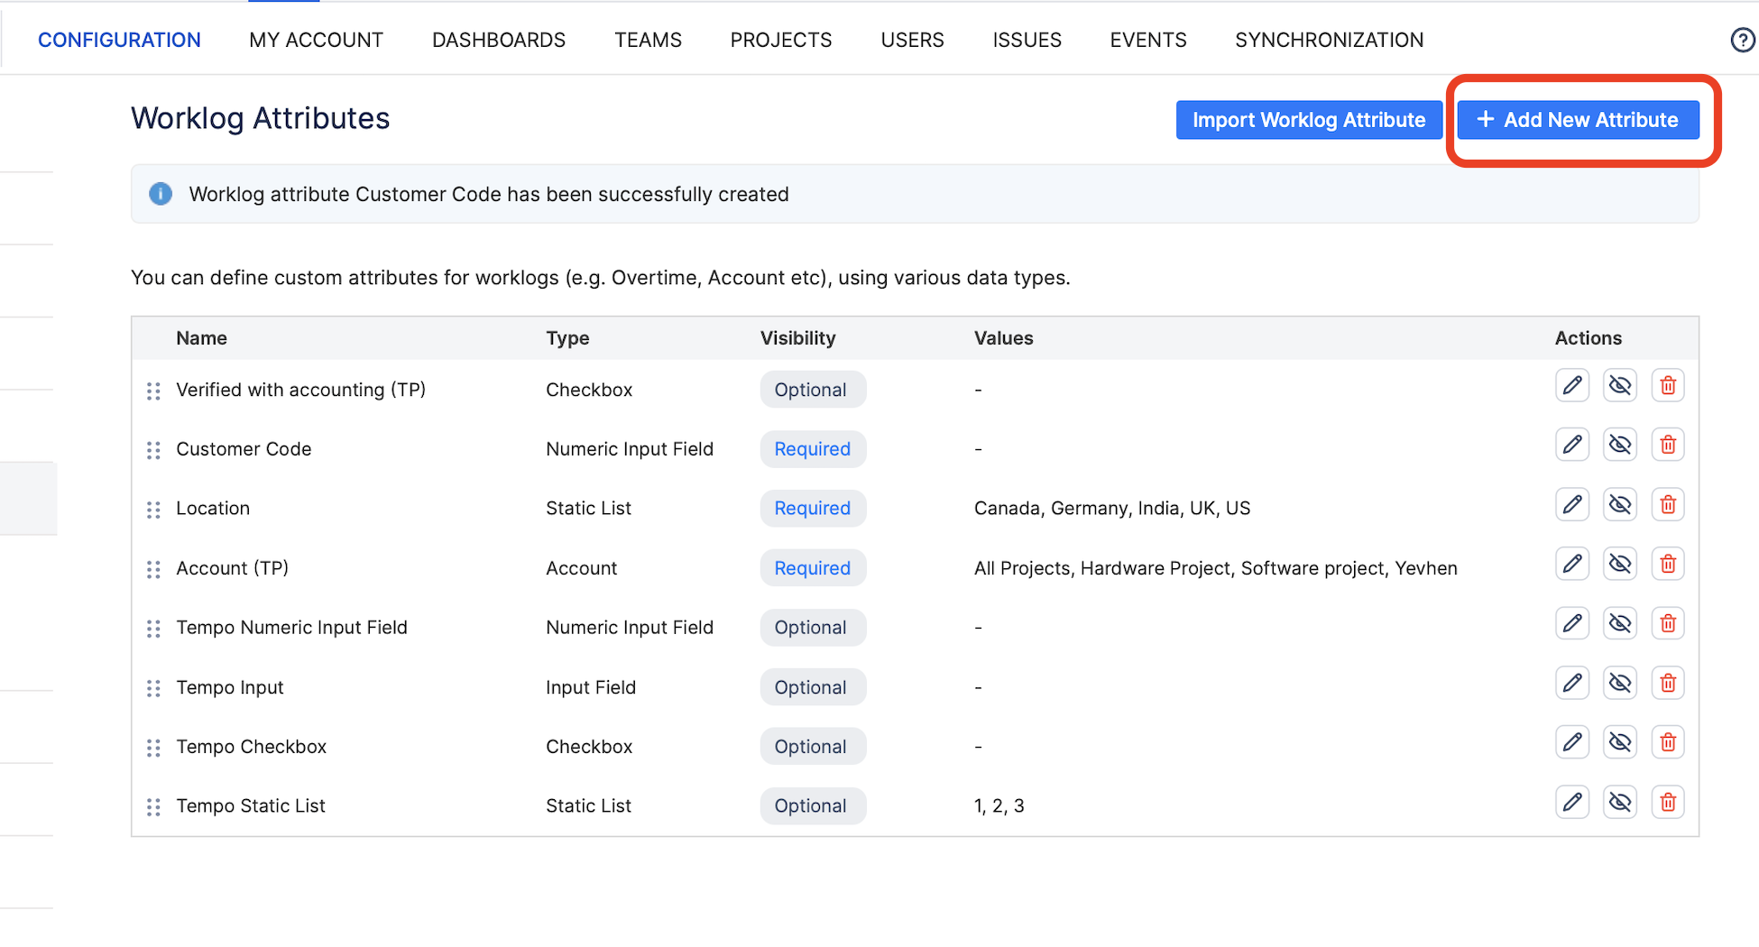Delete the Tempo Checkbox attribute

click(x=1668, y=742)
